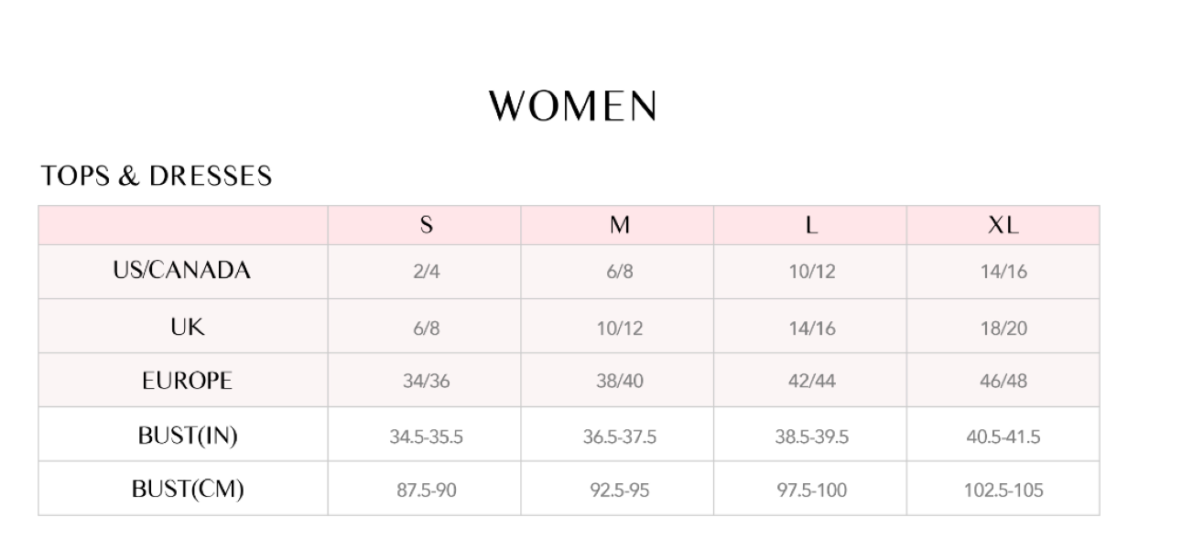Select the US/Canada 2/4 cell

pyautogui.click(x=427, y=273)
